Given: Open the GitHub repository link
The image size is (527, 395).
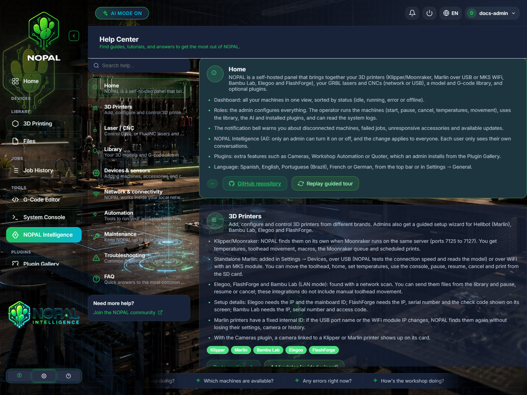Looking at the screenshot, I should pyautogui.click(x=255, y=184).
